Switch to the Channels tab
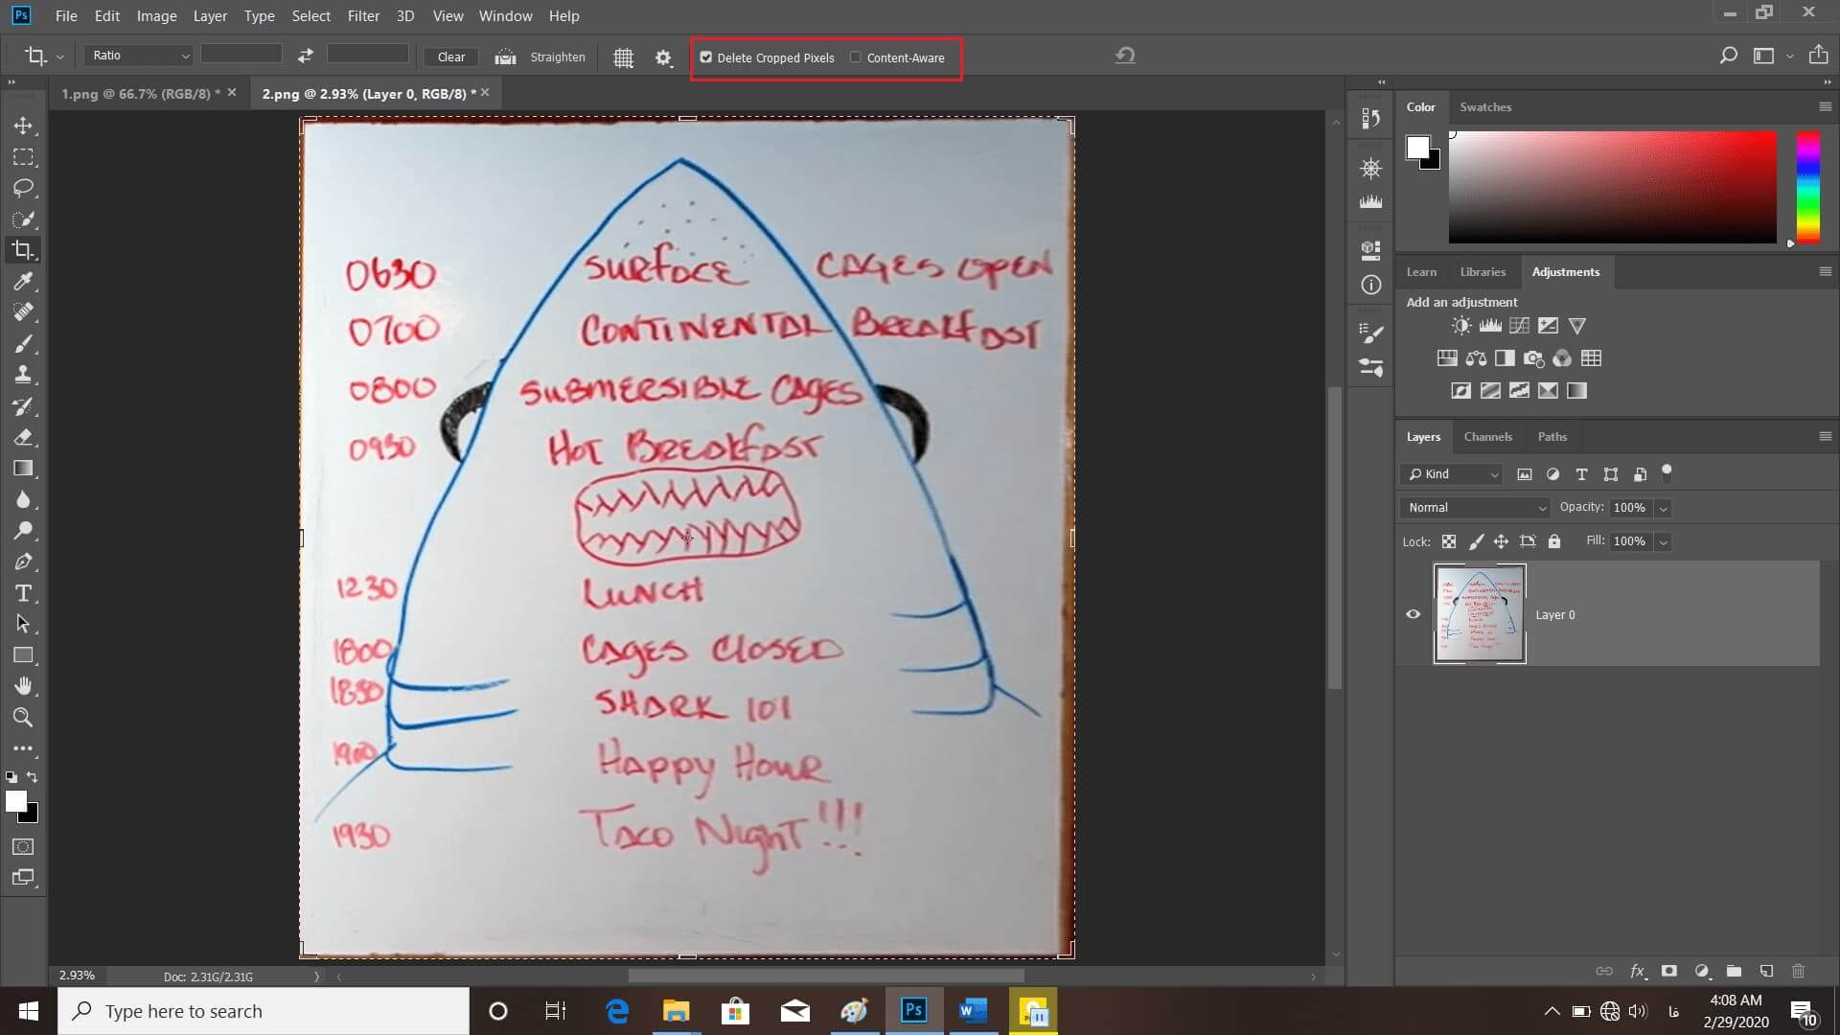Image resolution: width=1840 pixels, height=1035 pixels. [1487, 436]
